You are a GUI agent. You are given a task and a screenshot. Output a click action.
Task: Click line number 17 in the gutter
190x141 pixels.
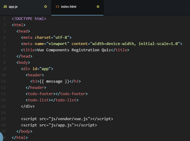(x=3, y=119)
